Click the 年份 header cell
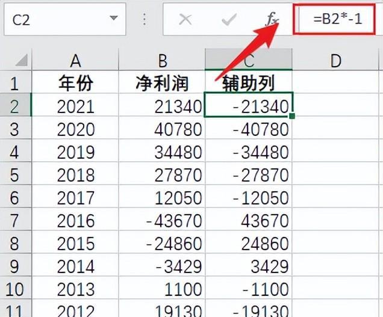Viewport: 383px width, 317px height. click(x=75, y=82)
